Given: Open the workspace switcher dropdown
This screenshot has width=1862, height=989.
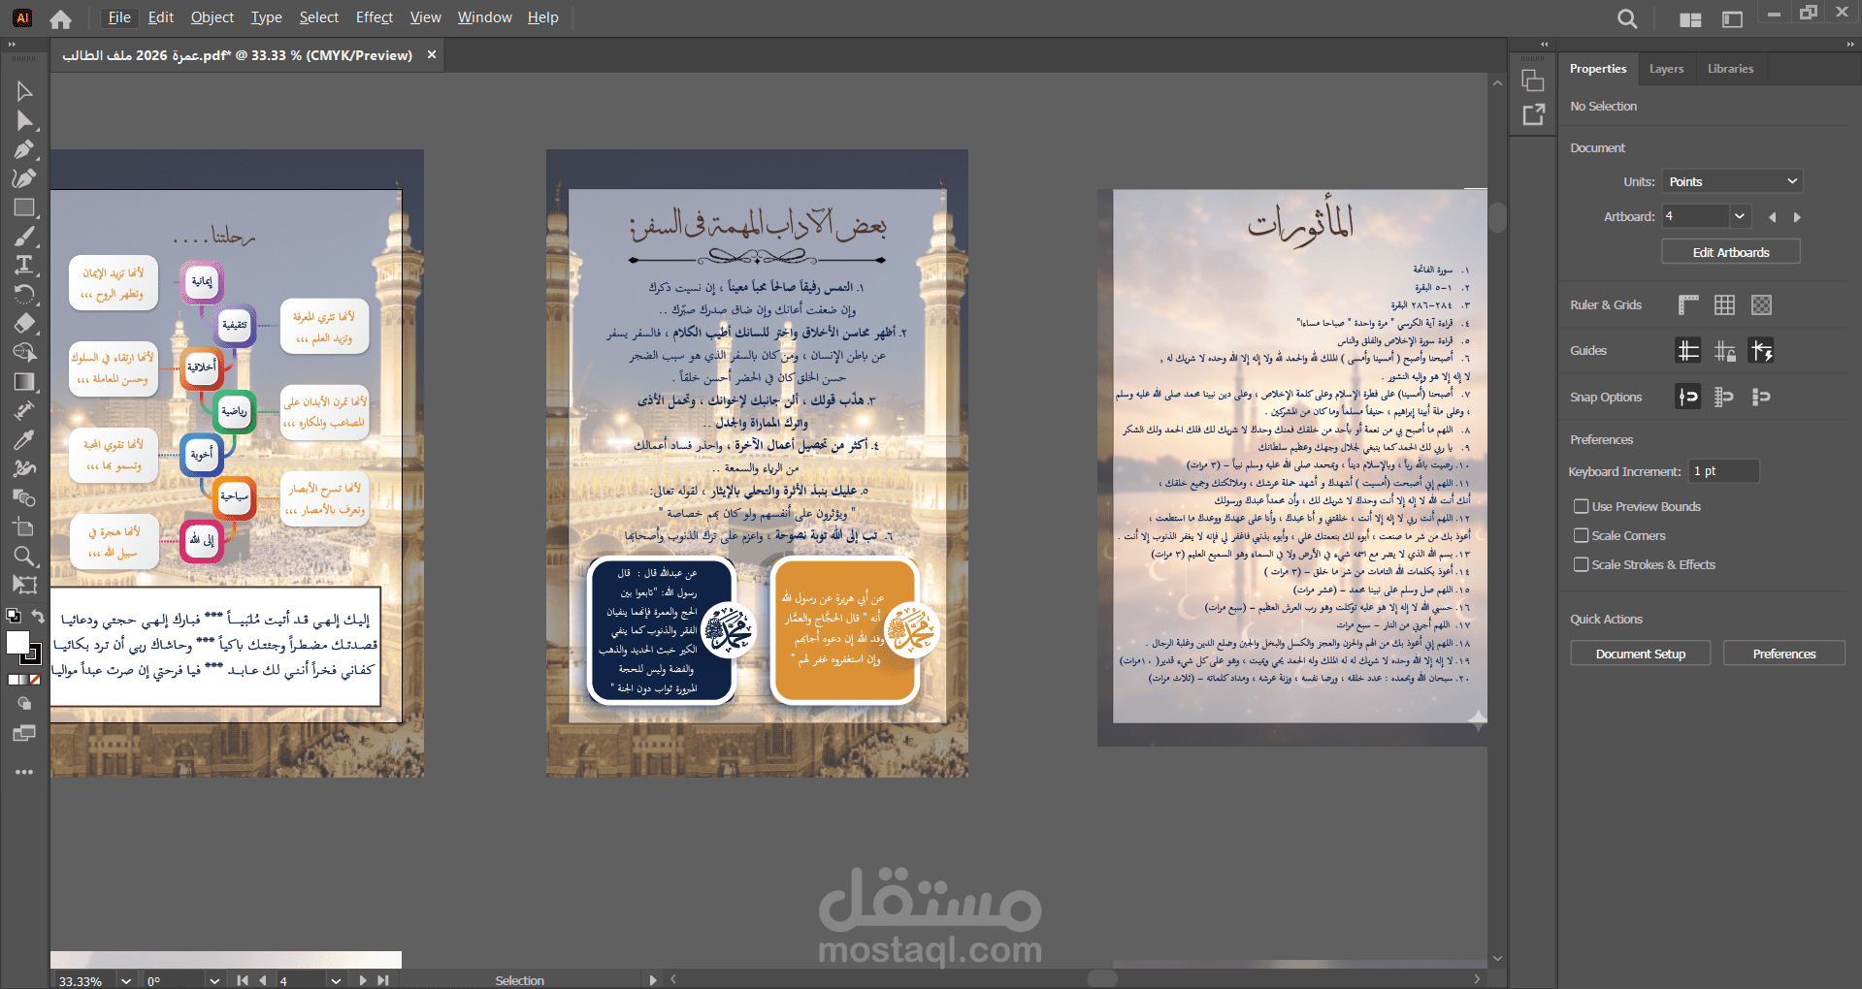Looking at the screenshot, I should click(1732, 19).
